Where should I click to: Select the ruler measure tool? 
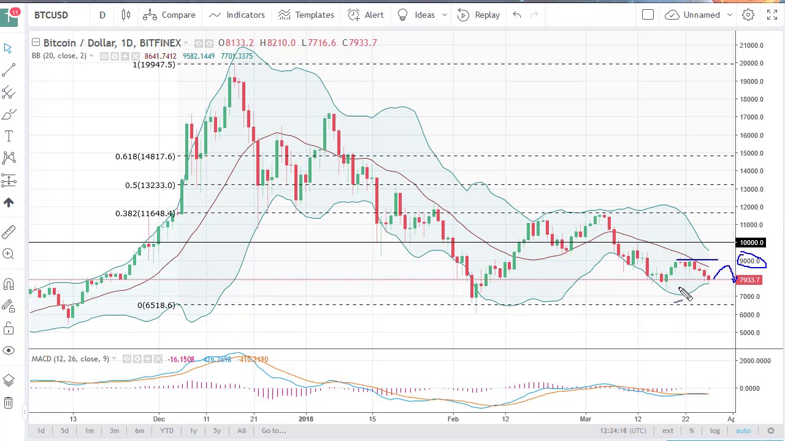click(x=9, y=232)
